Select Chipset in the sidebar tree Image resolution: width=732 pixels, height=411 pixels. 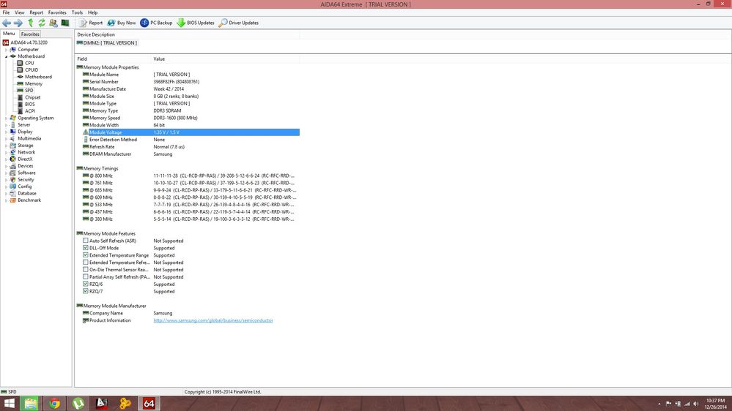[33, 97]
